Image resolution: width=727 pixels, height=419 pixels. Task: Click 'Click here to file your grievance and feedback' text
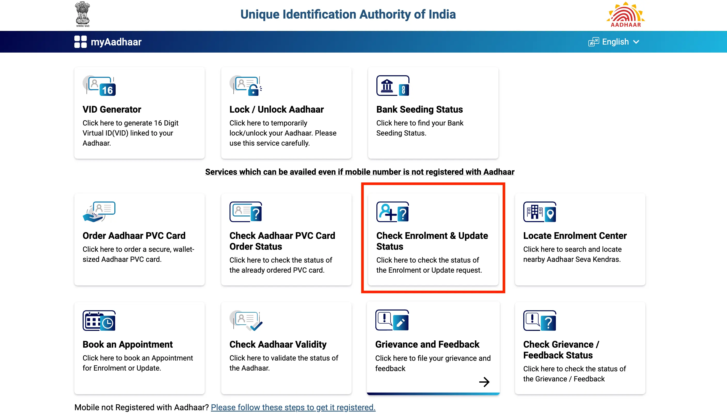[x=433, y=363]
